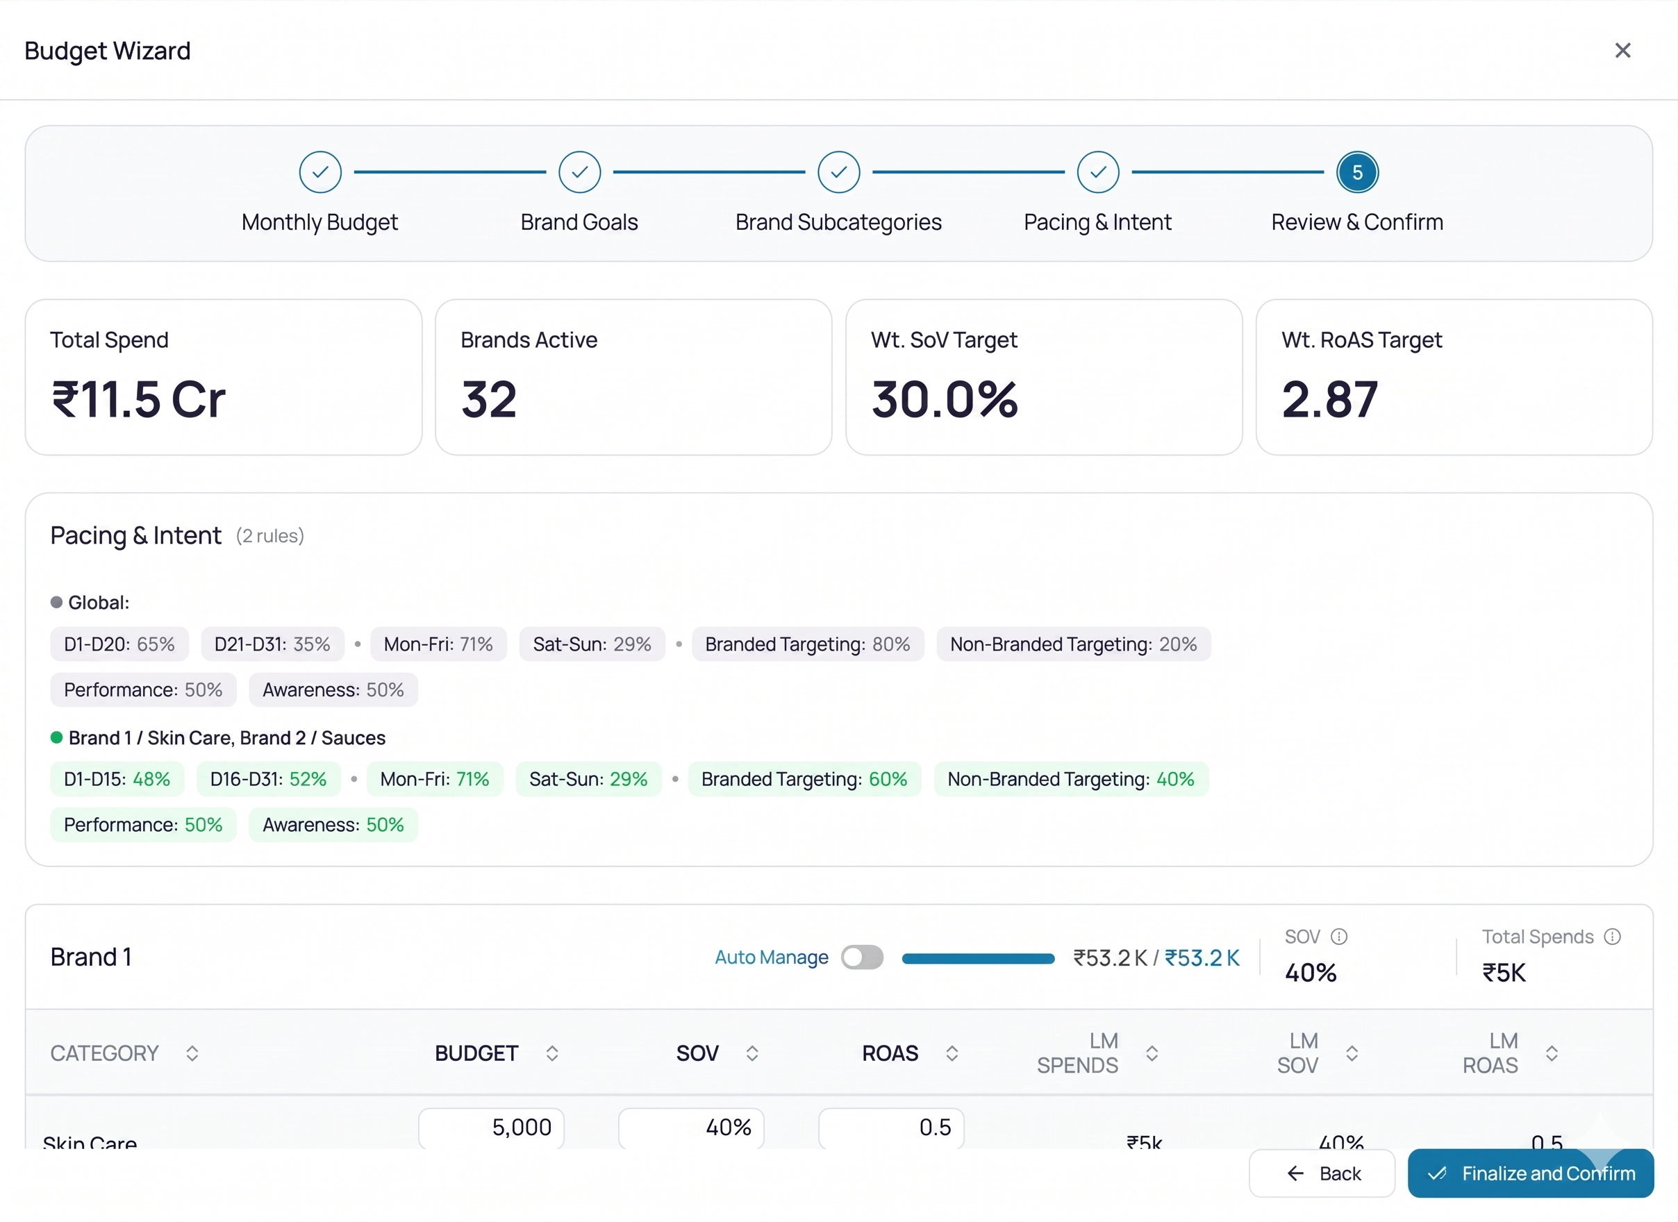Viewport: 1678px width, 1222px height.
Task: Click the Auto Manage label link
Action: click(771, 957)
